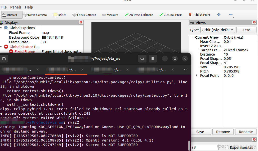Remove the selected view
Viewport: 258px width, 151px height.
tap(223, 132)
